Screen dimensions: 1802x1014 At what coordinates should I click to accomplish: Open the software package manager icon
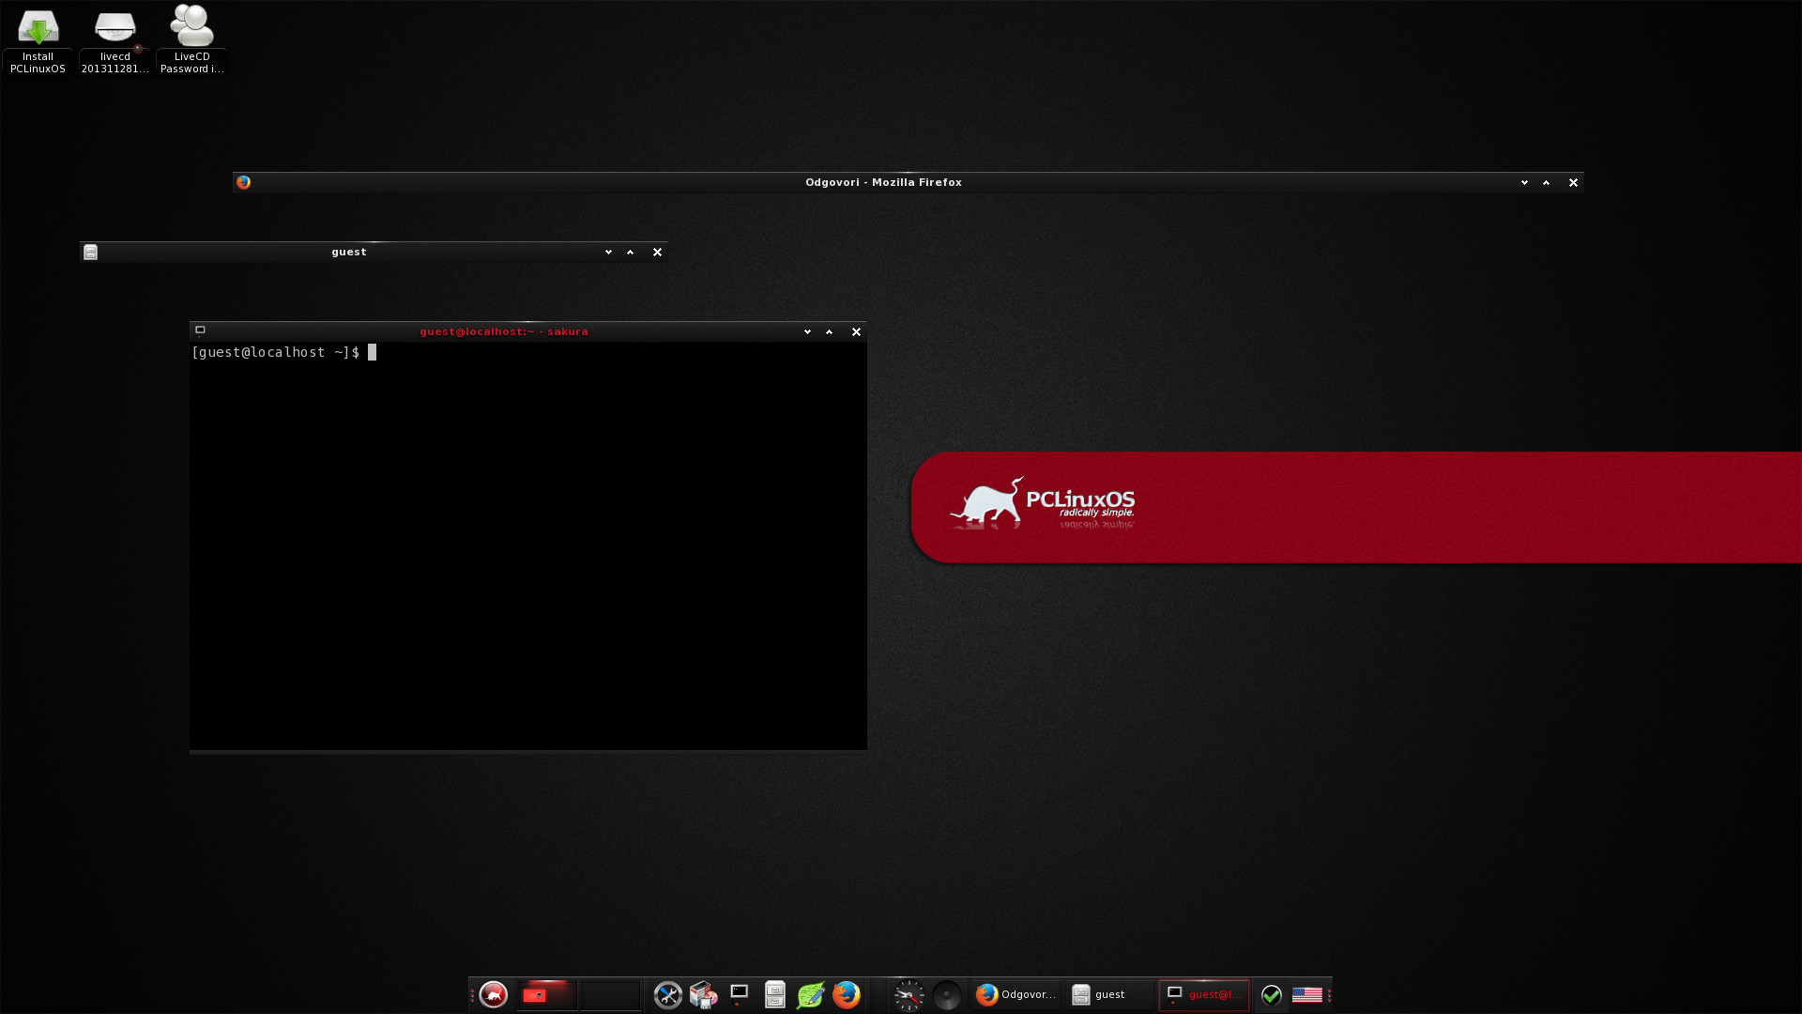tap(703, 994)
